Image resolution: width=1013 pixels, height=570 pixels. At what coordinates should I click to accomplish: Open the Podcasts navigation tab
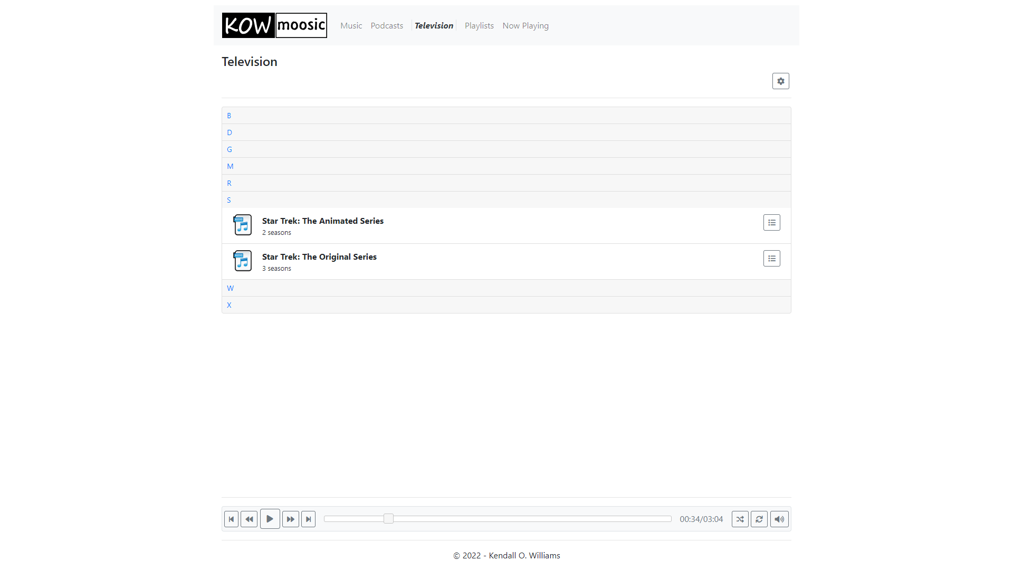point(387,26)
